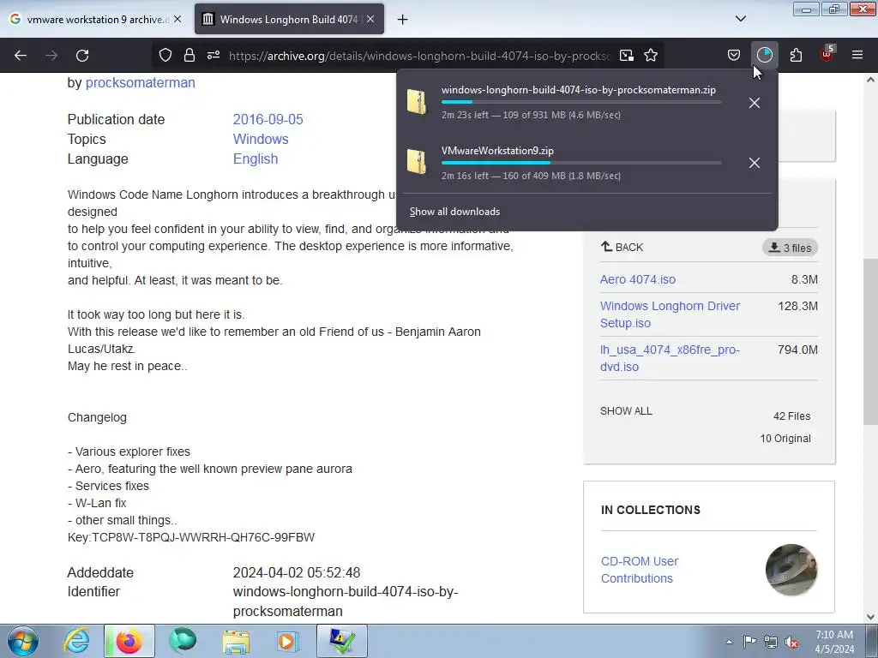Open the teal globe app on the taskbar
The width and height of the screenshot is (878, 658).
183,641
